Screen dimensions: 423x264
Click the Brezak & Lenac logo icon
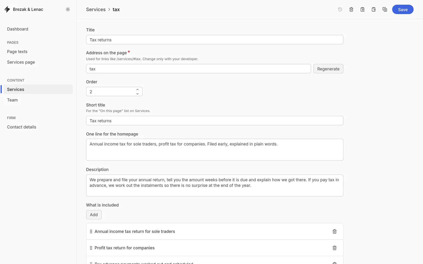point(7,10)
